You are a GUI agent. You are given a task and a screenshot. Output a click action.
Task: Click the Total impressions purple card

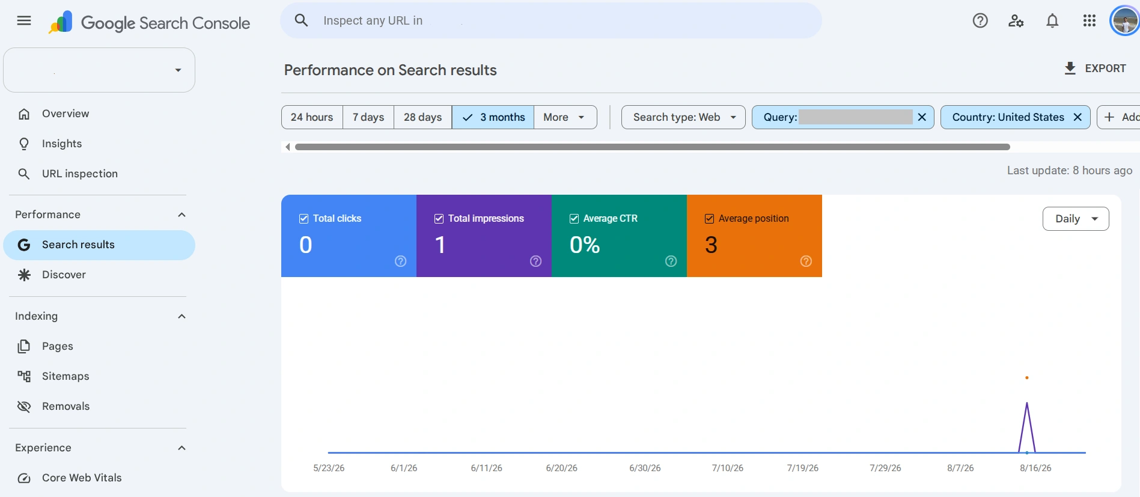tap(484, 236)
